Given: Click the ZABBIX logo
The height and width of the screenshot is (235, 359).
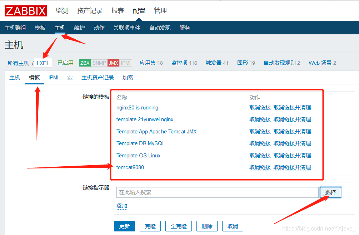Looking at the screenshot, I should coord(26,11).
